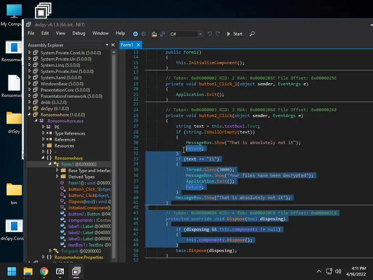Open the Window menu
373x280 pixels.
tap(101, 33)
